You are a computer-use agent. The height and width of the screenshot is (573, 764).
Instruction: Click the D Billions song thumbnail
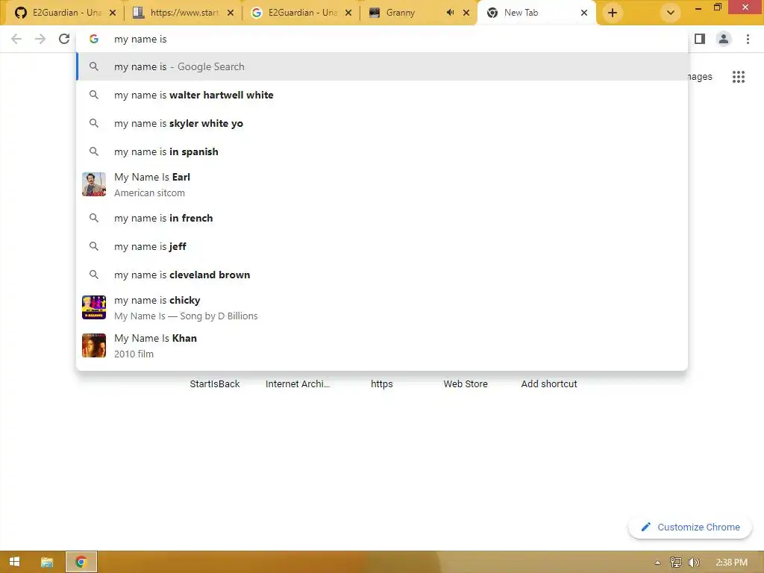(93, 307)
